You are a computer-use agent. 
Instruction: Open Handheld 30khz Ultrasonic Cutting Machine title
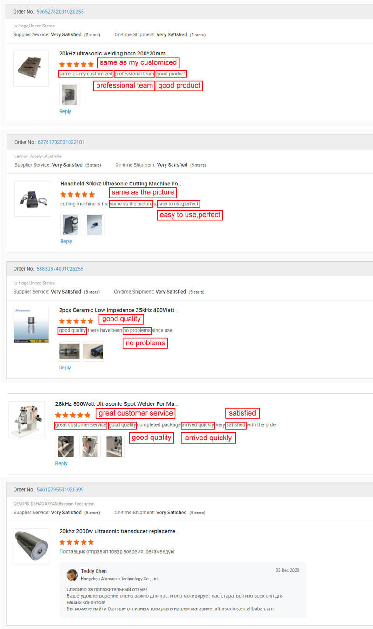121,184
